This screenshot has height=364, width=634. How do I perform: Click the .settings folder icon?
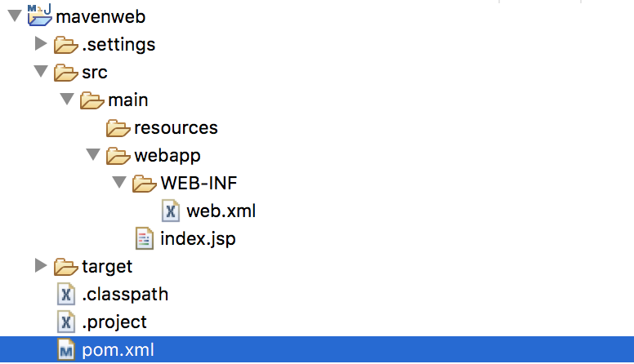(x=65, y=44)
